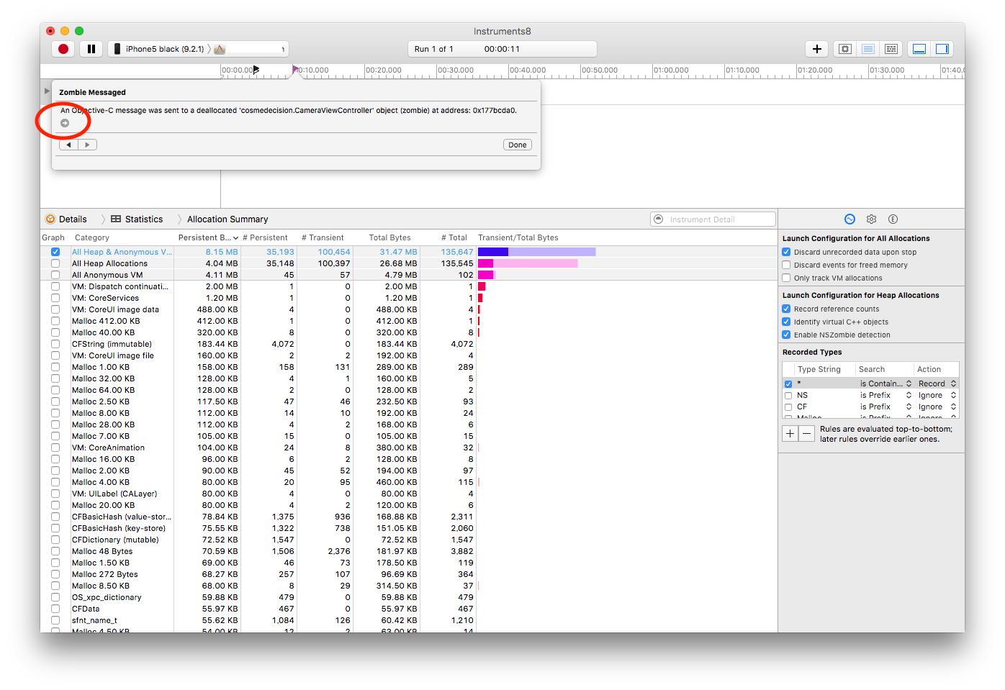The width and height of the screenshot is (1005, 690).
Task: Open the Display Settings gear icon
Action: click(871, 219)
